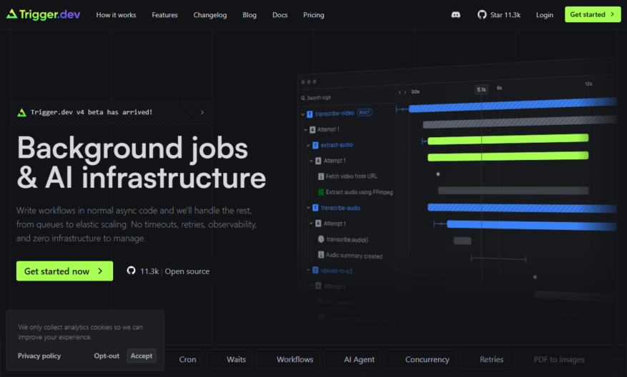Click the arrow on the v4 beta banner
Screen dimensions: 627x377
coord(202,113)
